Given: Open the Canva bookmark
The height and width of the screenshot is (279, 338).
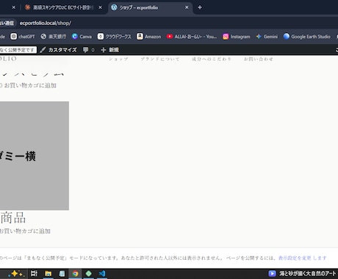Looking at the screenshot, I should tap(82, 37).
